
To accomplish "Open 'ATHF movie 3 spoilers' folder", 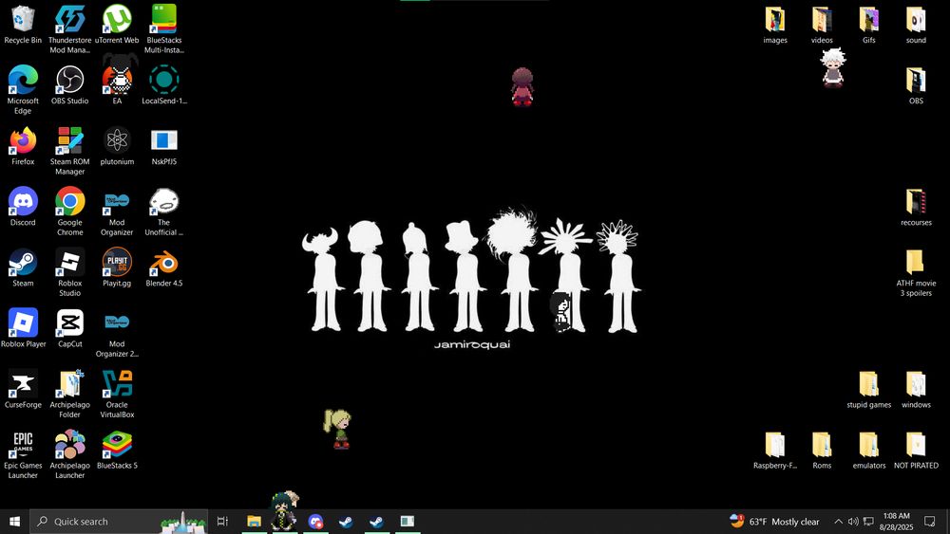I will pyautogui.click(x=916, y=272).
